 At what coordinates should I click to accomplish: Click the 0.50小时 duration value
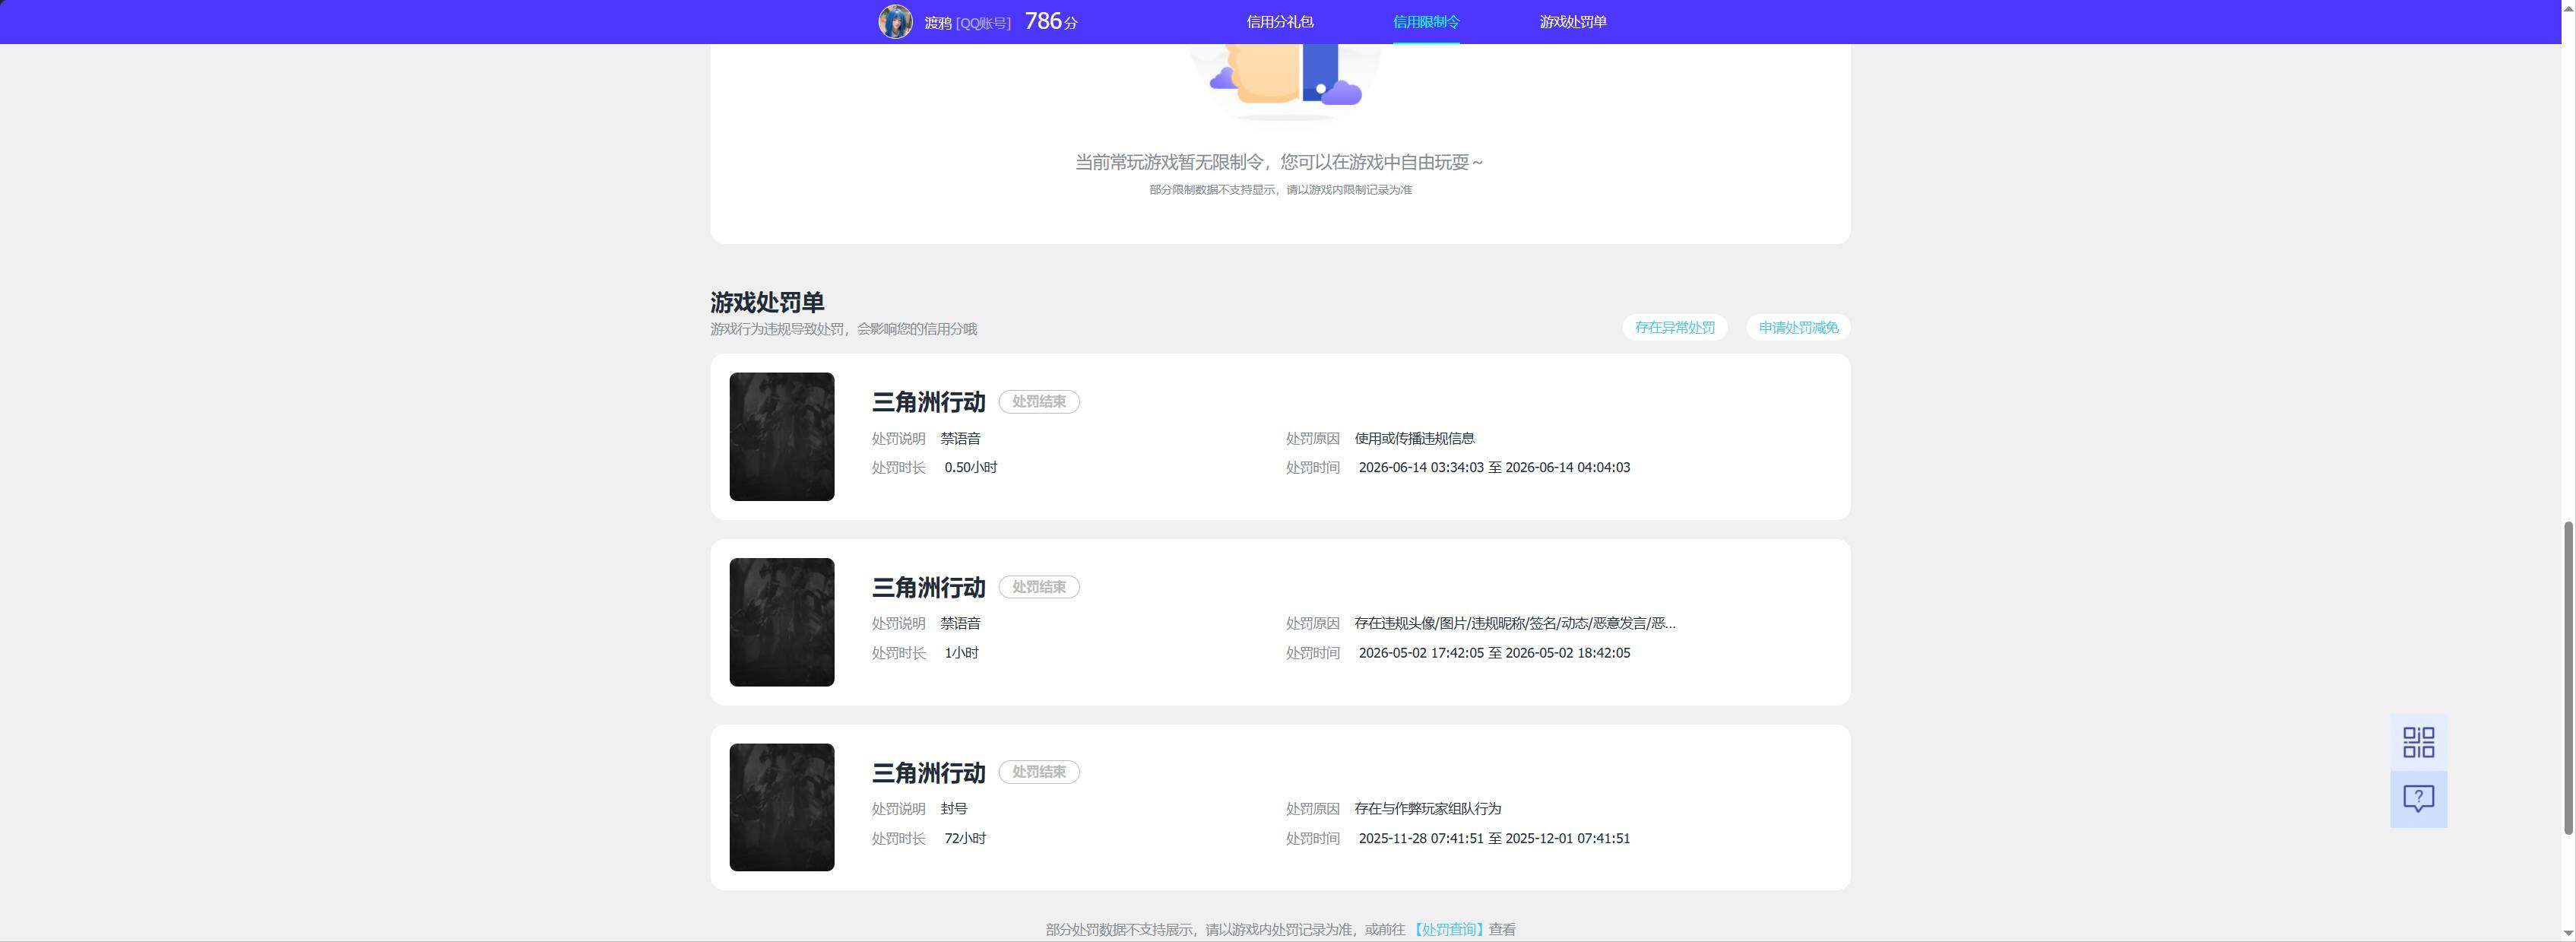click(970, 468)
